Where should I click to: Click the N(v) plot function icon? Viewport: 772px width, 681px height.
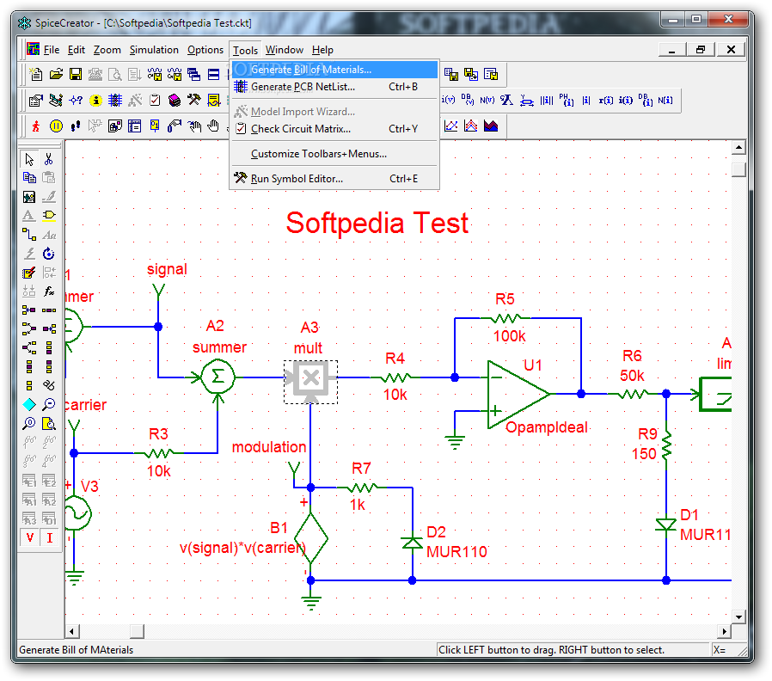pyautogui.click(x=487, y=101)
